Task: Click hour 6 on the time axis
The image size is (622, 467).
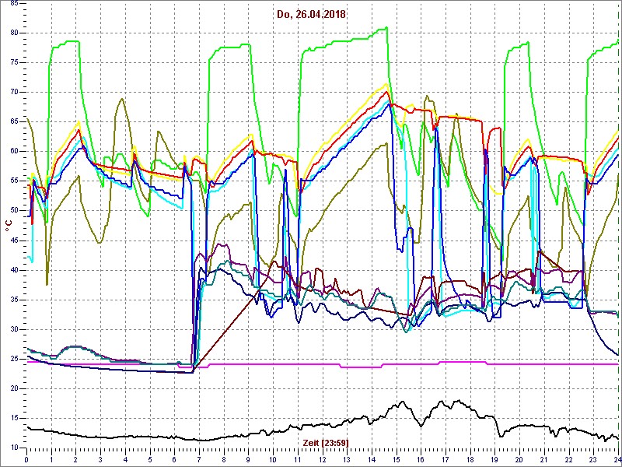Action: (174, 459)
